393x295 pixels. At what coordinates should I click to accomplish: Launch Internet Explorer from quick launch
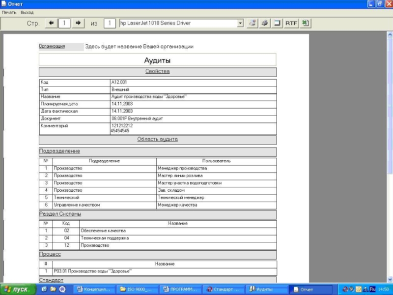click(44, 290)
